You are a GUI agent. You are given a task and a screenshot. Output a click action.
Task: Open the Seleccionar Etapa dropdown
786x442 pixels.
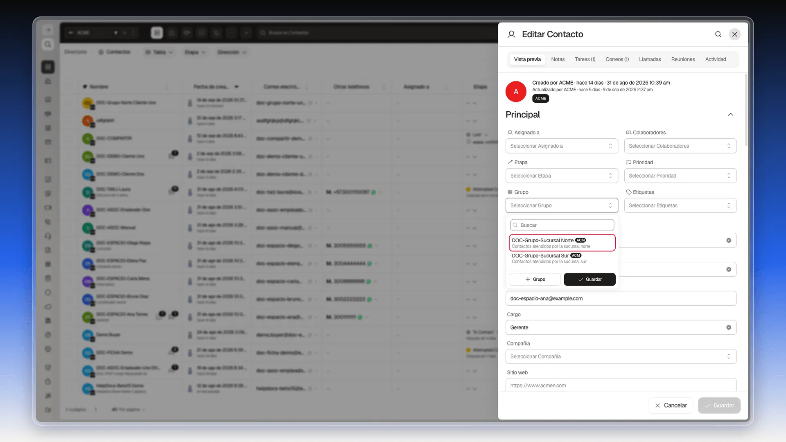(x=562, y=176)
